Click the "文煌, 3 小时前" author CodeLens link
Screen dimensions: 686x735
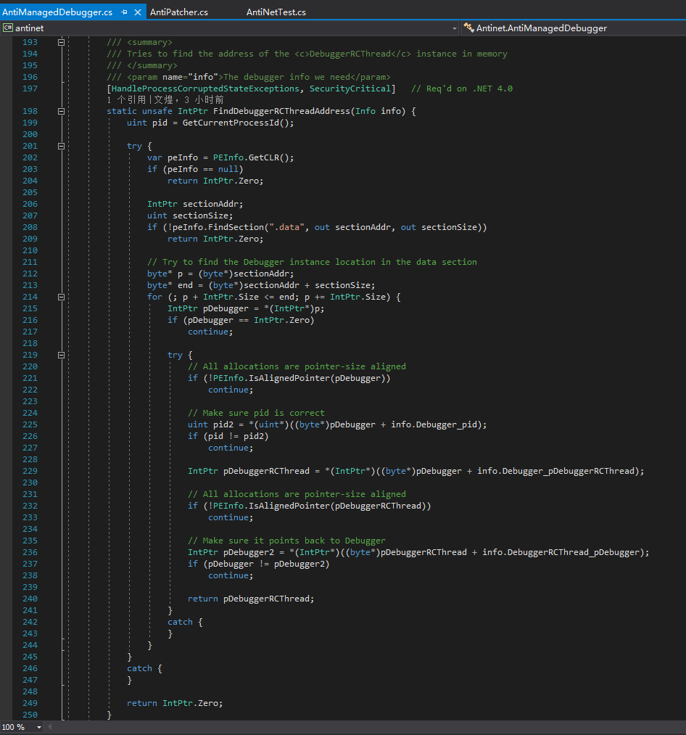[x=189, y=99]
